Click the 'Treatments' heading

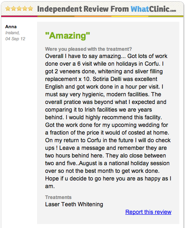coord(58,197)
